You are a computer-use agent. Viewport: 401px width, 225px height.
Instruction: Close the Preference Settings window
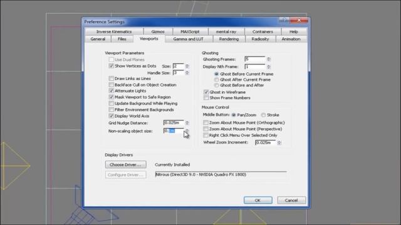point(299,20)
